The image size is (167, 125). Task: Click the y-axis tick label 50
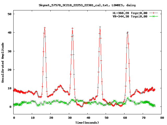pos(9,14)
